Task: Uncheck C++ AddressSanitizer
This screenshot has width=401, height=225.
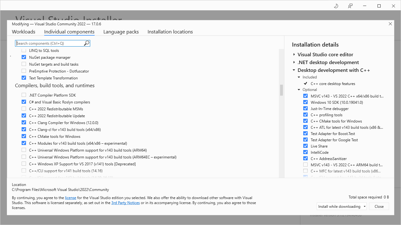Action: click(x=305, y=158)
